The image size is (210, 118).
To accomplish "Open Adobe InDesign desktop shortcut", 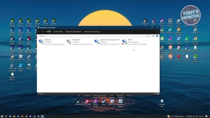I will (29, 41).
